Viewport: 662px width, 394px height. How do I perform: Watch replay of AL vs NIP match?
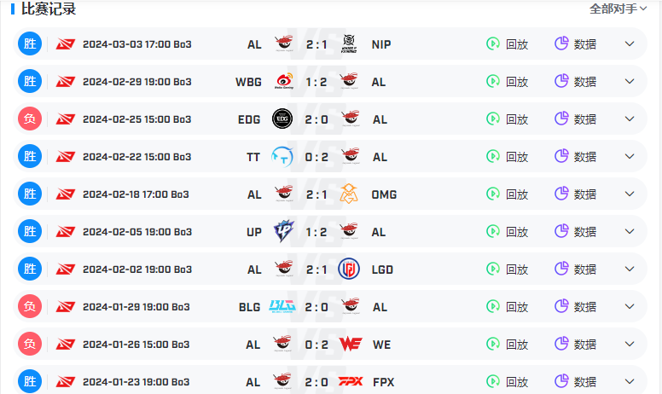(507, 43)
